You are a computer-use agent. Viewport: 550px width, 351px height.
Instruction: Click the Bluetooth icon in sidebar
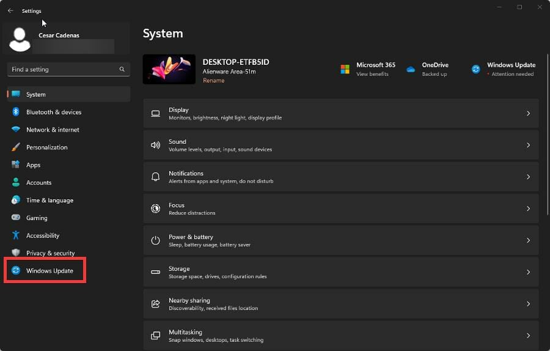(x=16, y=112)
